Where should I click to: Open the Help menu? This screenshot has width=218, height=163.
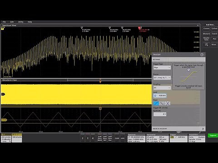[x=30, y=22]
